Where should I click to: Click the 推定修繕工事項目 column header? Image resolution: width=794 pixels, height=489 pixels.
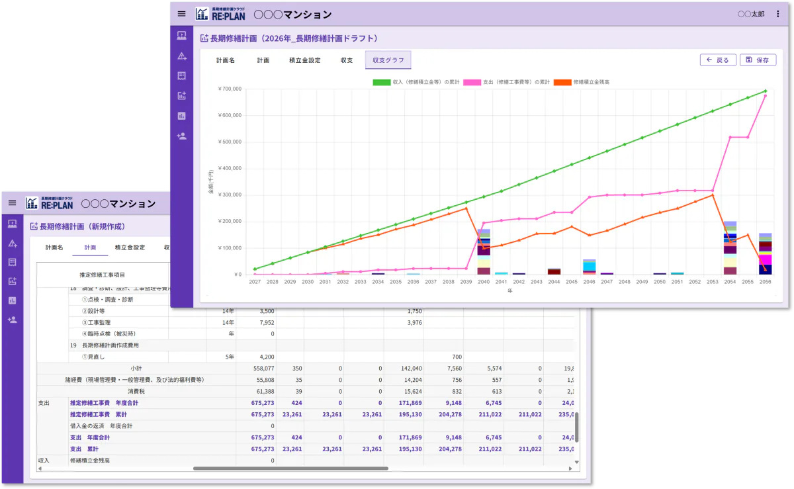click(103, 275)
